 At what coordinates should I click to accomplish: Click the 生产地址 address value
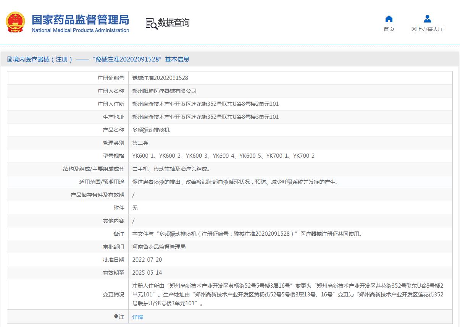(x=206, y=117)
